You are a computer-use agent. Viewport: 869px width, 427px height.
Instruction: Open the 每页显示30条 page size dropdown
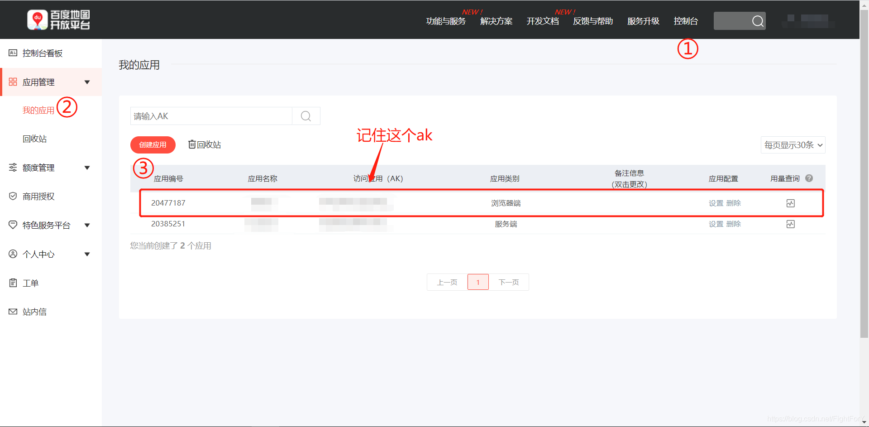pos(793,145)
